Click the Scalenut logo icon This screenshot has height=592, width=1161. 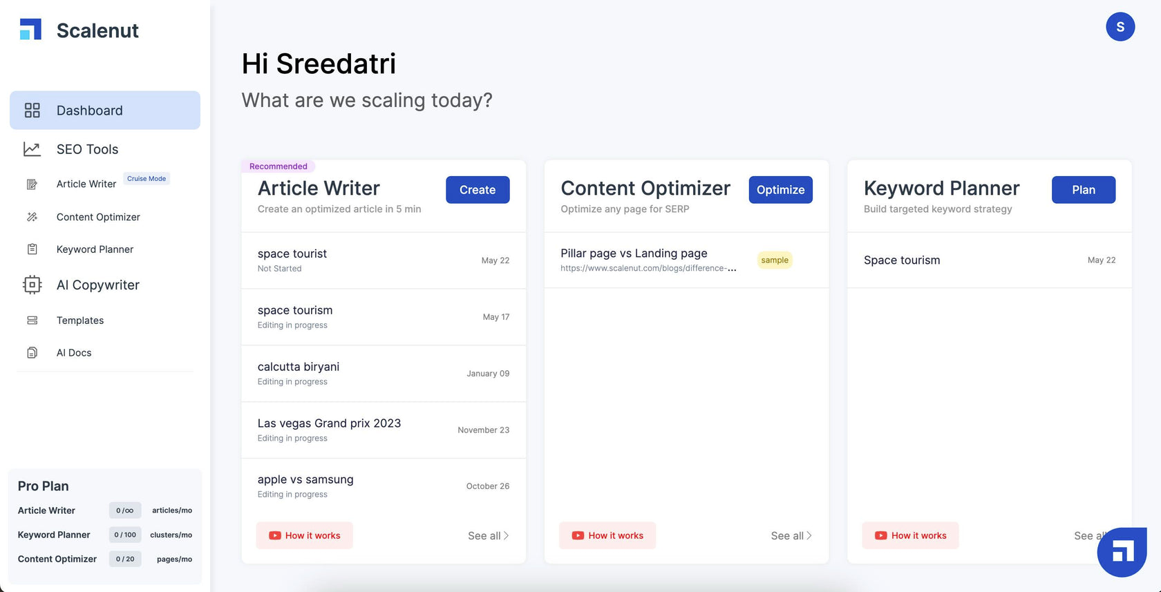pyautogui.click(x=30, y=29)
